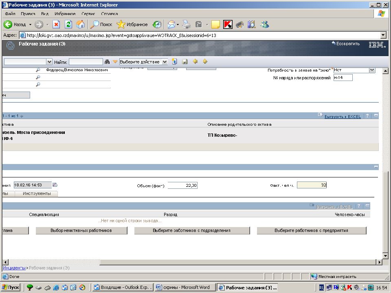Open the calendar picker next to 18.02.16 14:53
This screenshot has width=391, height=293.
(x=55, y=185)
